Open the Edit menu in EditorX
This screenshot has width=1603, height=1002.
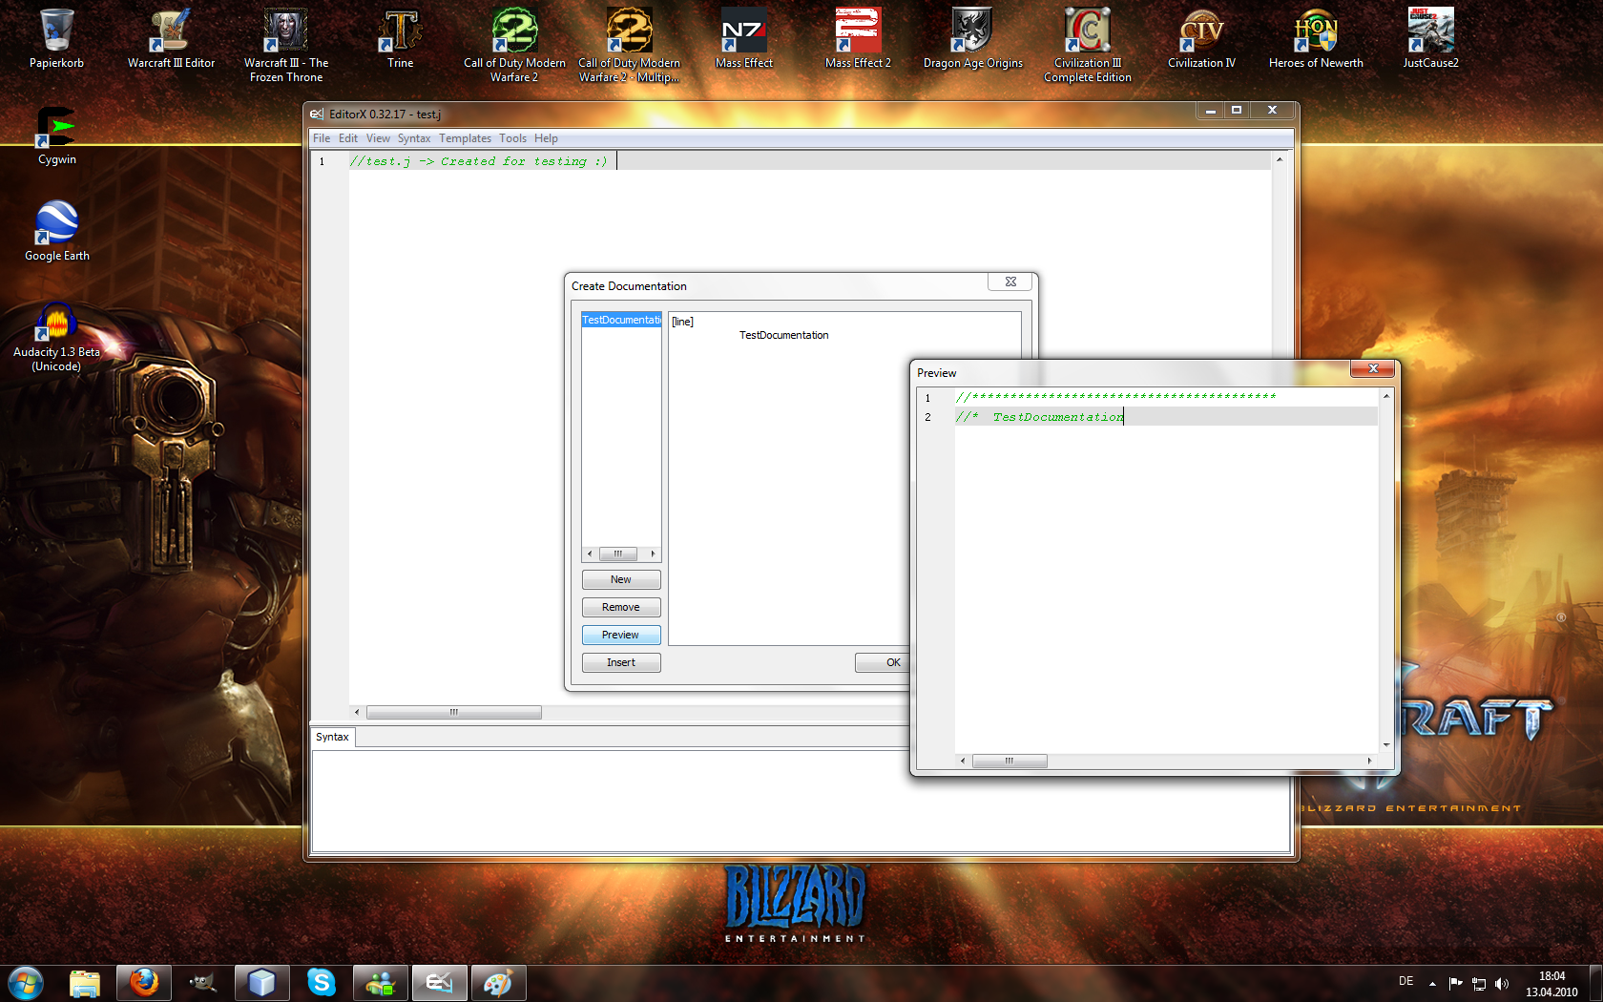(348, 138)
